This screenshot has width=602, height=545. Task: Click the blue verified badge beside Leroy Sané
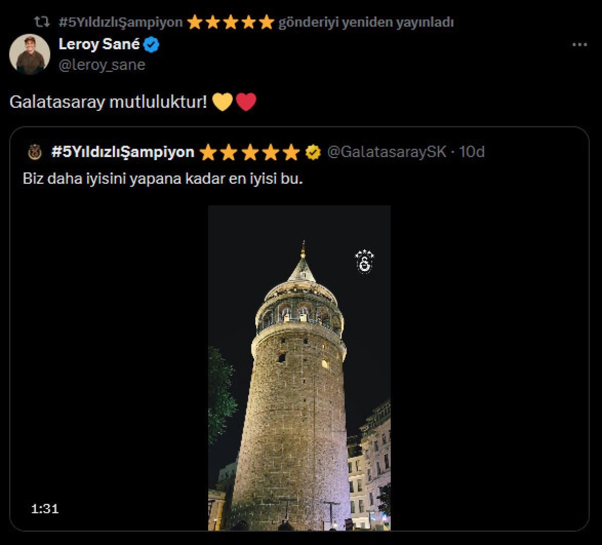point(152,45)
